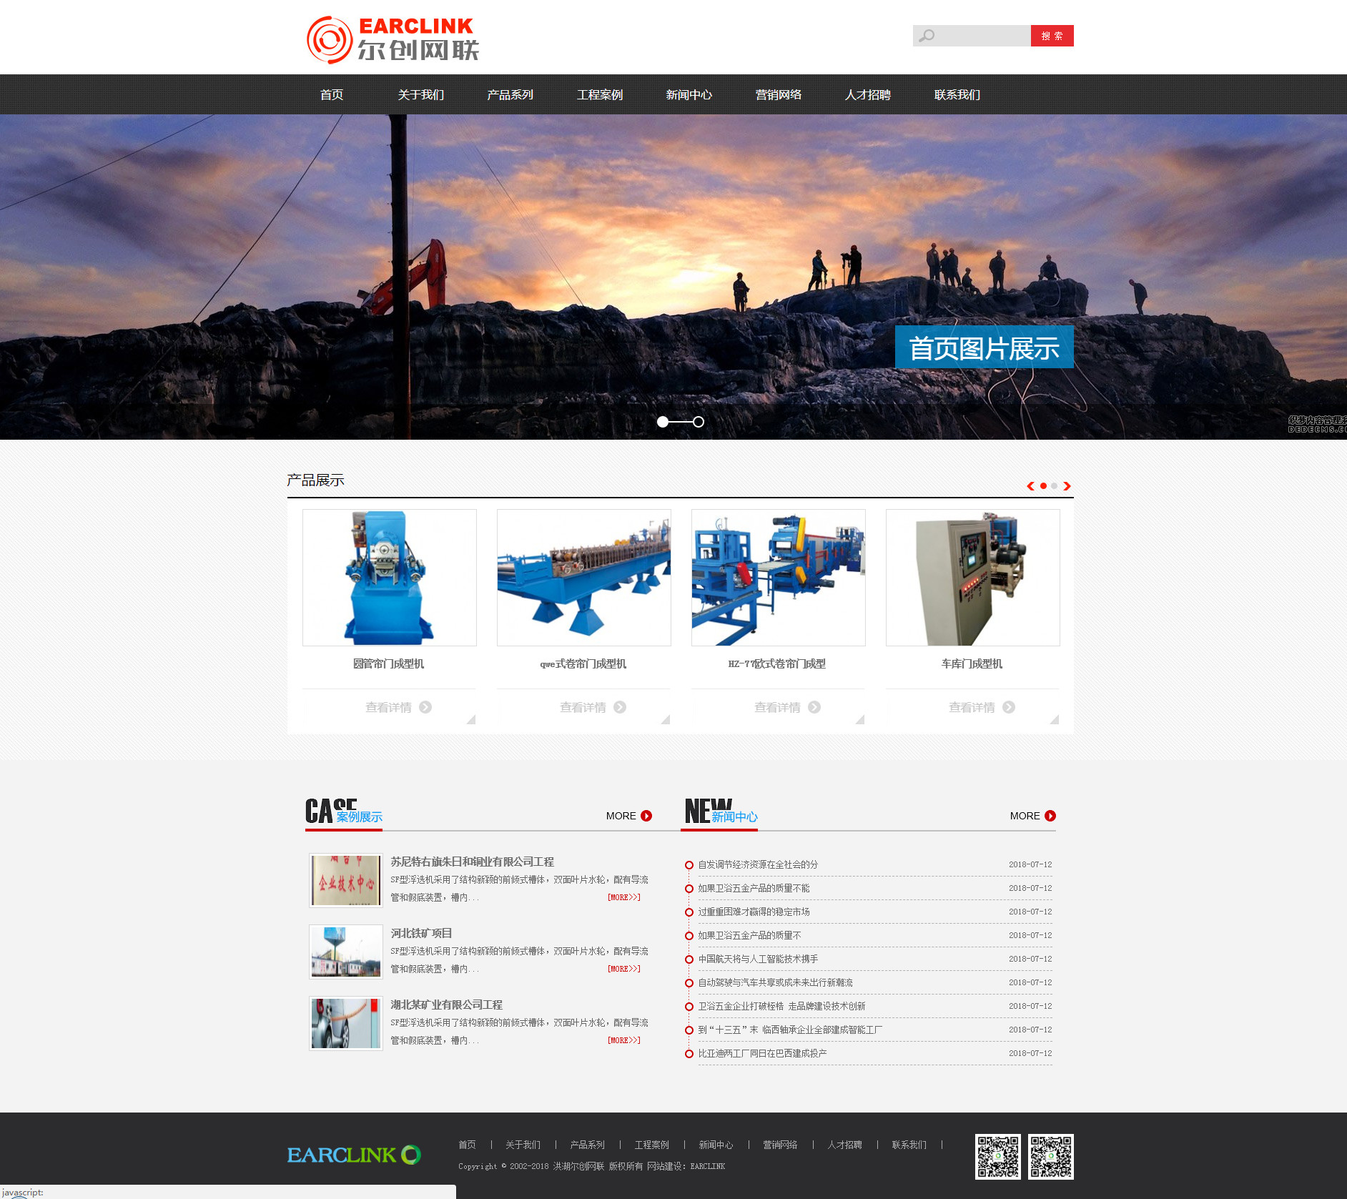The image size is (1347, 1199).
Task: Click next arrow in product showcase
Action: [x=1067, y=486]
